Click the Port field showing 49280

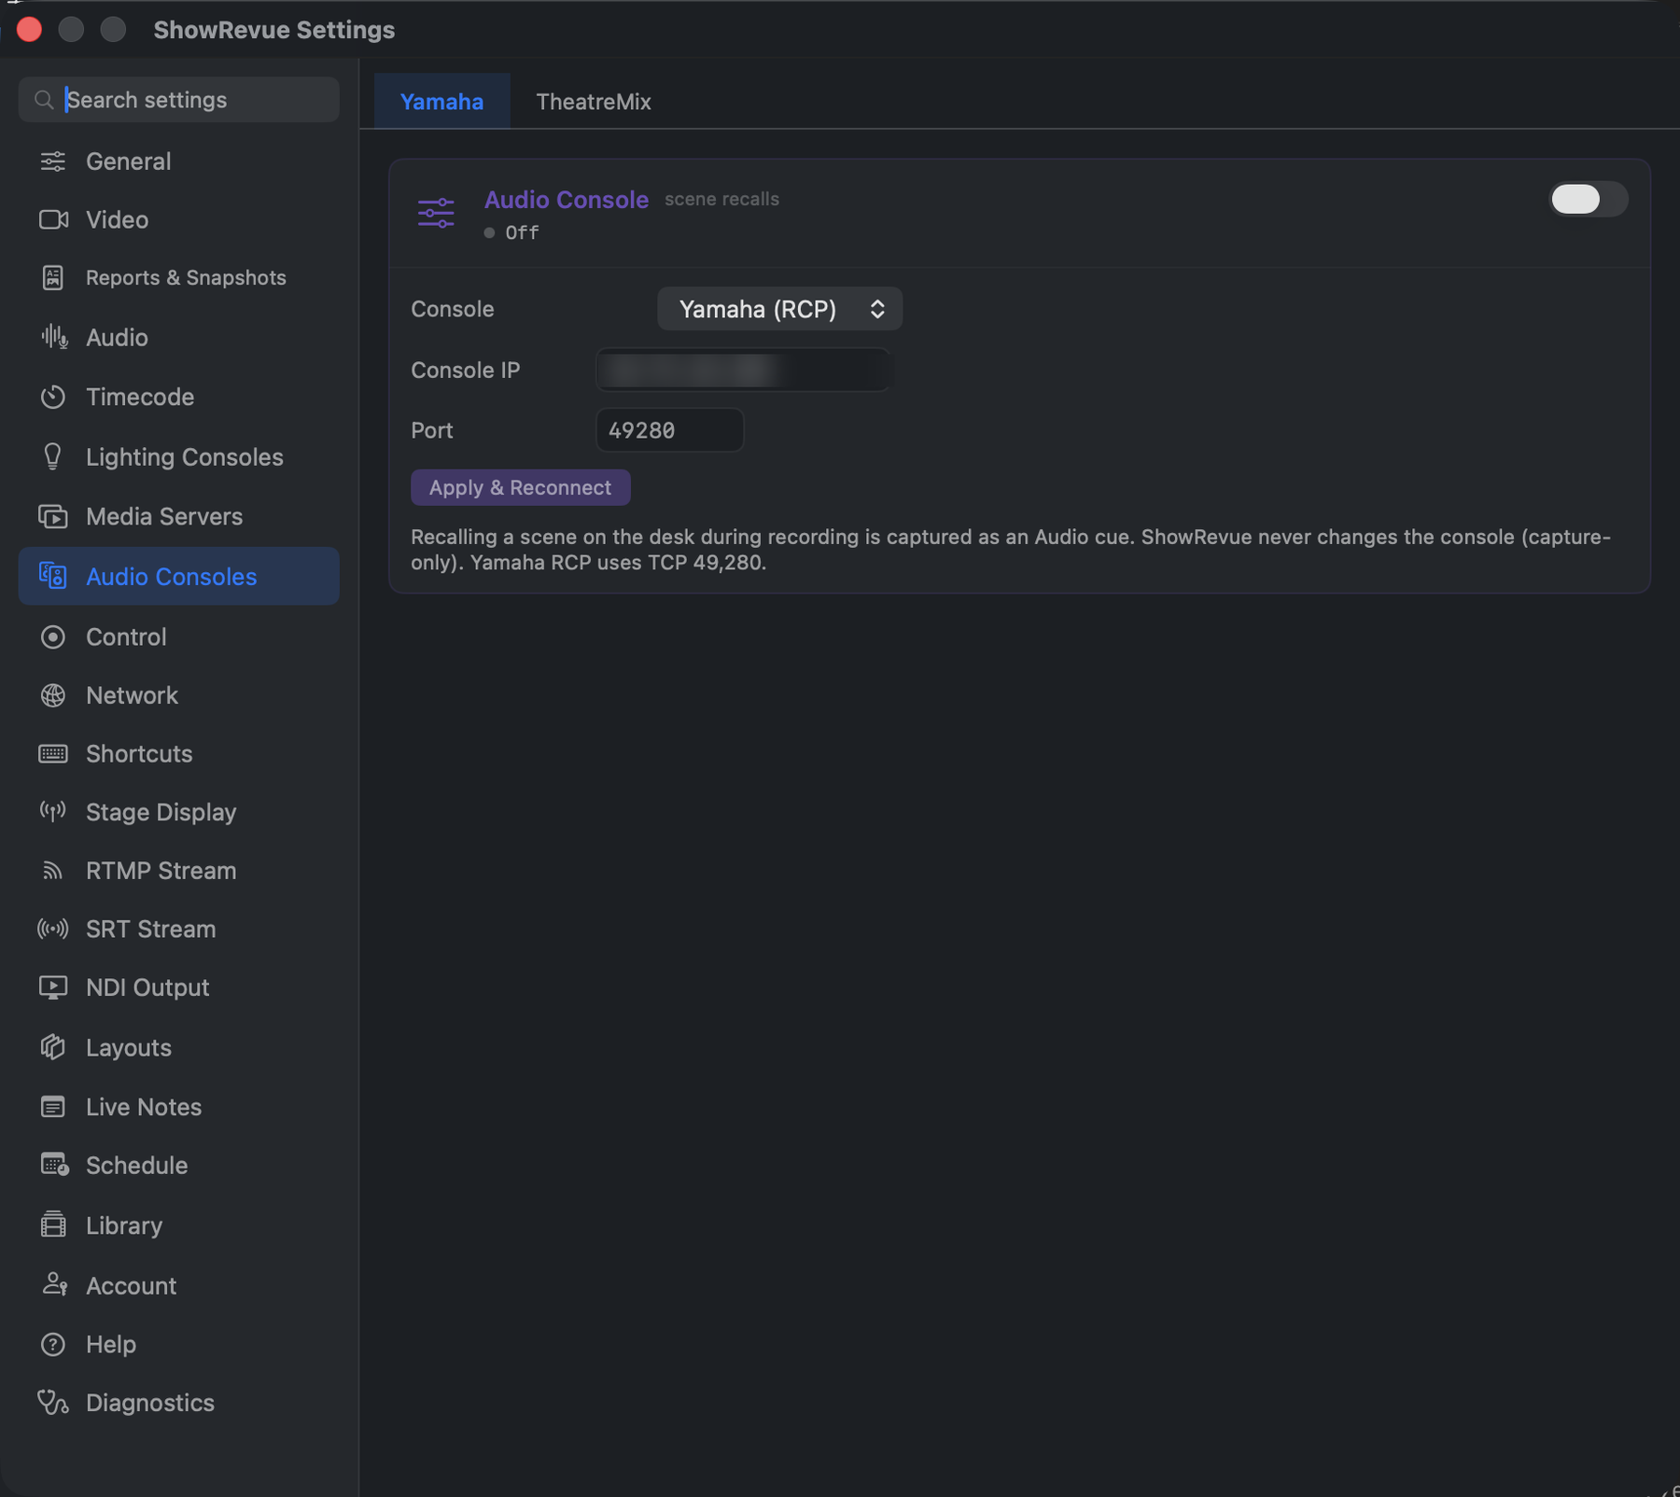(x=669, y=430)
